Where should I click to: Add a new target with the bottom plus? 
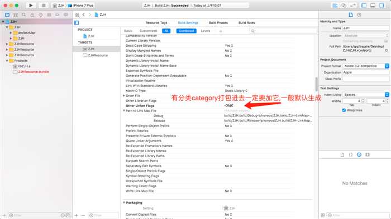point(77,215)
